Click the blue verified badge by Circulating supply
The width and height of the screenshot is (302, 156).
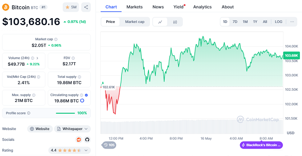point(86,95)
